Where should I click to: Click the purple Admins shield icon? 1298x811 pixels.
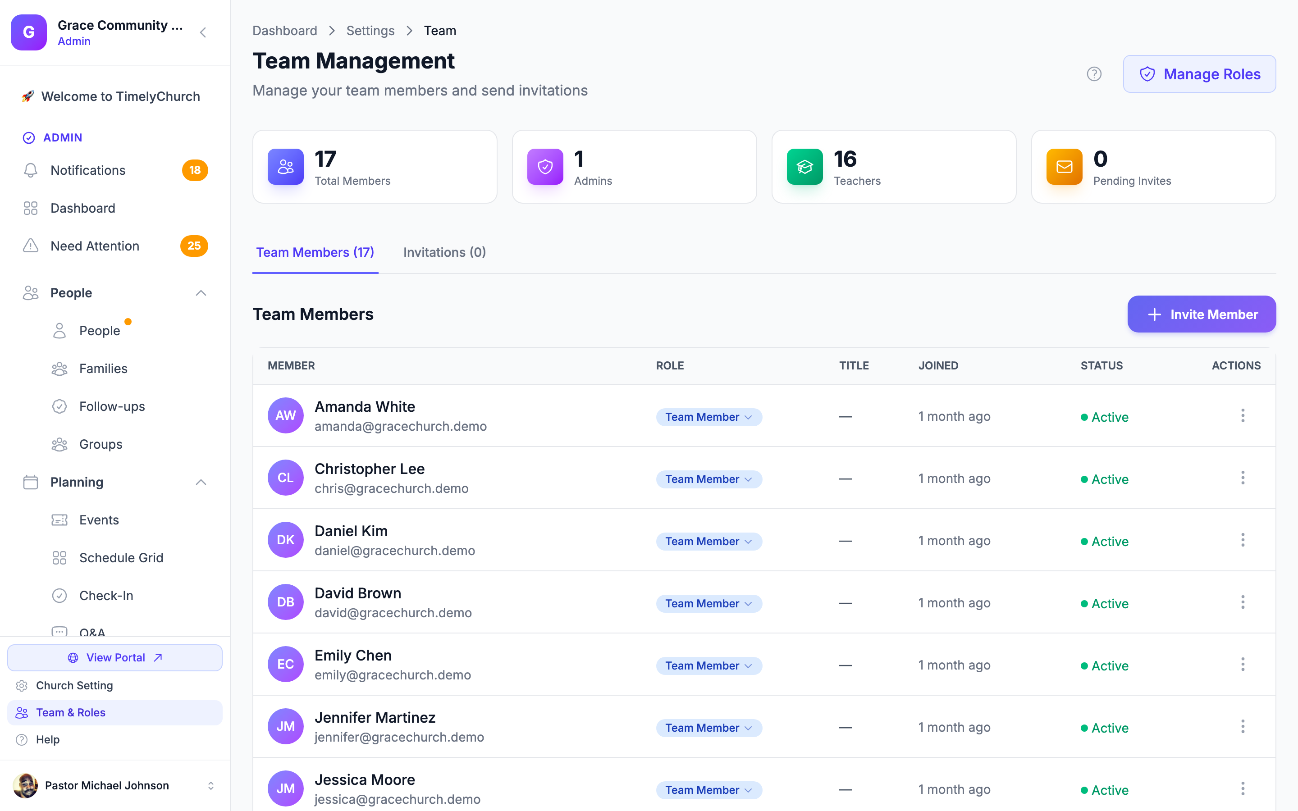[545, 167]
